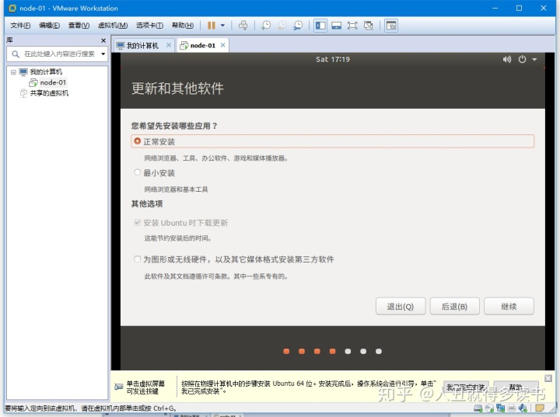Image resolution: width=560 pixels, height=417 pixels.
Task: Click the send Ctrl+Alt+Del toolbar icon
Action: [x=243, y=26]
